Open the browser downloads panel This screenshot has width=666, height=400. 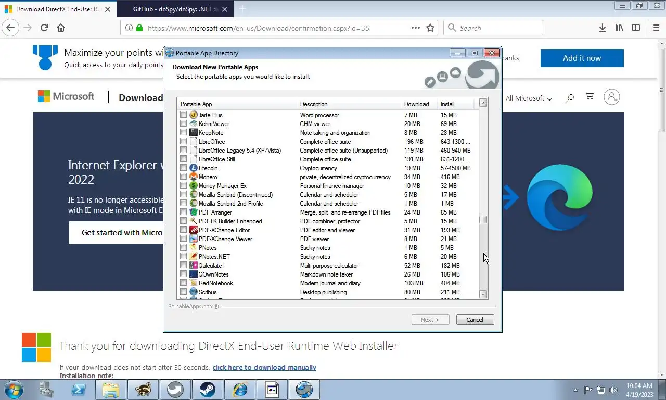tap(602, 28)
